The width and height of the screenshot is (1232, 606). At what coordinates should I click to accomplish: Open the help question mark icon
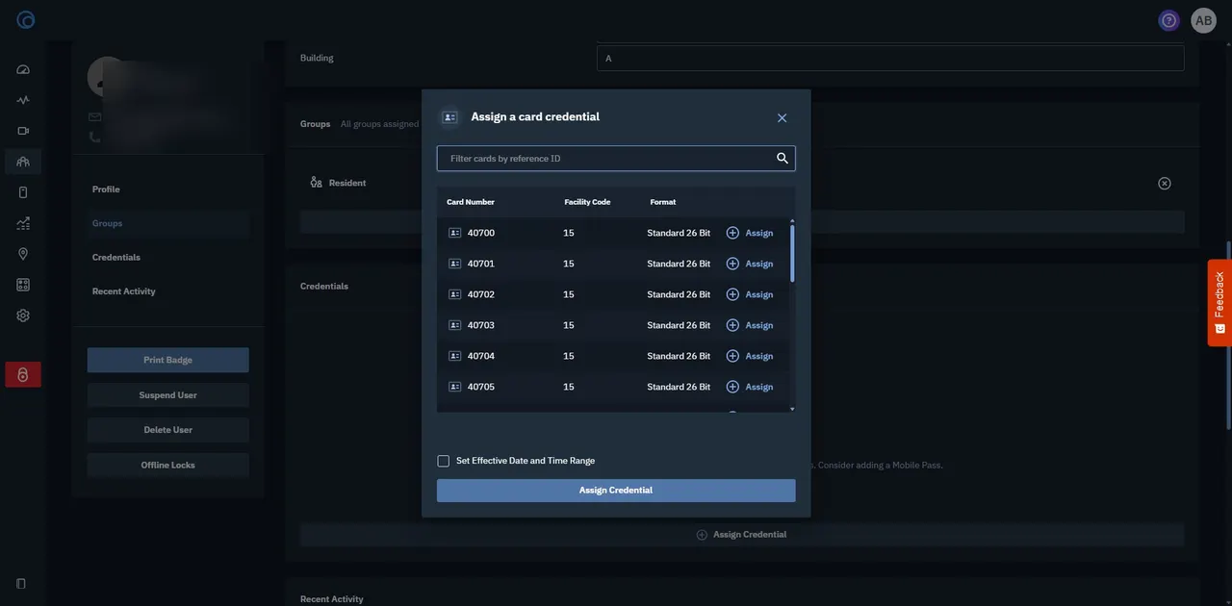click(1169, 20)
